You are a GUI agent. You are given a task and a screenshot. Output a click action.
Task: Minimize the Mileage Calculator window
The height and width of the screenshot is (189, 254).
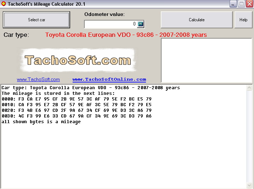[233, 4]
